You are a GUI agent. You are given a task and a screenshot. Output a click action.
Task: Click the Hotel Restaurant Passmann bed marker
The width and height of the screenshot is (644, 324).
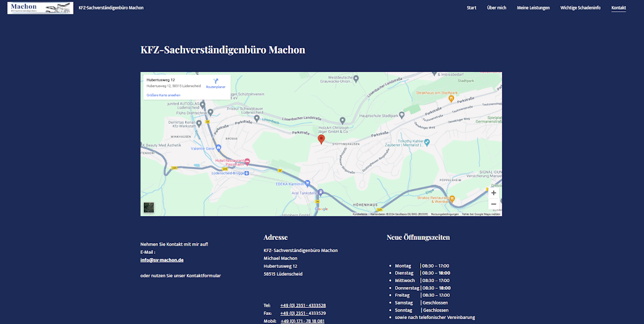[x=247, y=161]
